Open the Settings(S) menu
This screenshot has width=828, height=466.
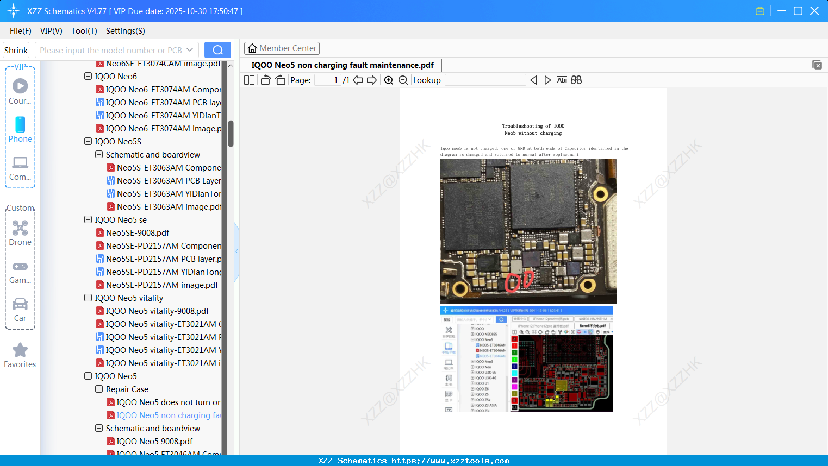(125, 31)
